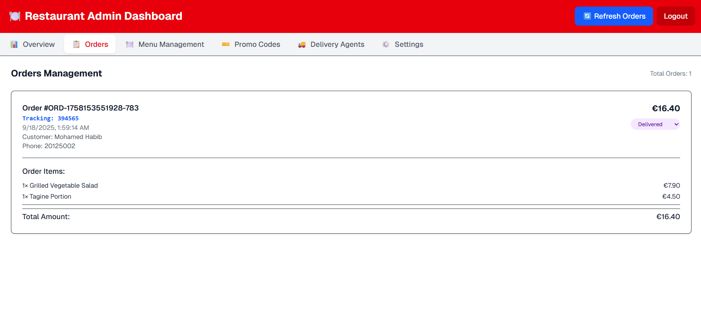Click the Delivery Agents truck icon
The width and height of the screenshot is (701, 319).
pyautogui.click(x=301, y=45)
